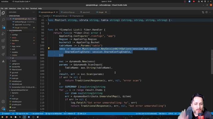Image resolution: width=213 pixels, height=119 pixels.
Task: Switch to the rts.go tab
Action: (101, 12)
